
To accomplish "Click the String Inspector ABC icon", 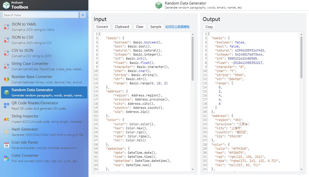I will 7,119.
